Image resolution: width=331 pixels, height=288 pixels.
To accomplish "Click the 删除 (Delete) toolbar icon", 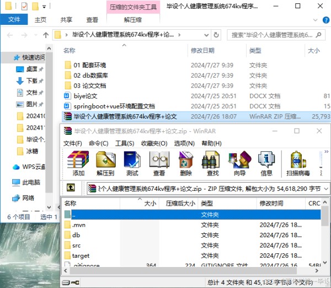I will coord(186,163).
